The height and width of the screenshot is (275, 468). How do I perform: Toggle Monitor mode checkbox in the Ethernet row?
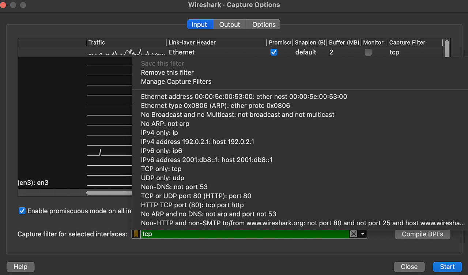coord(368,52)
